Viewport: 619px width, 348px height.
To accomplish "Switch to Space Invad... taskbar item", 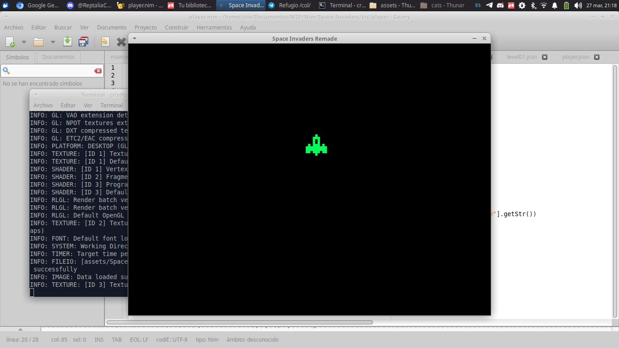I will (241, 5).
